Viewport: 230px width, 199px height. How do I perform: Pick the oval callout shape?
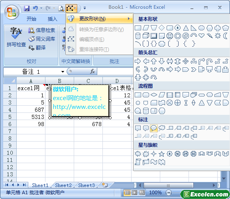click(x=153, y=128)
